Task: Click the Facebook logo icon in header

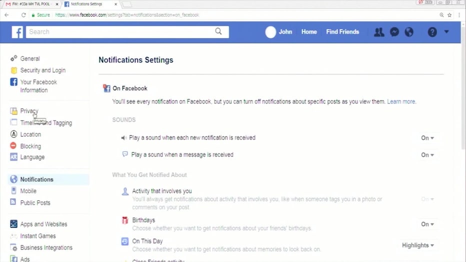Action: [x=17, y=32]
